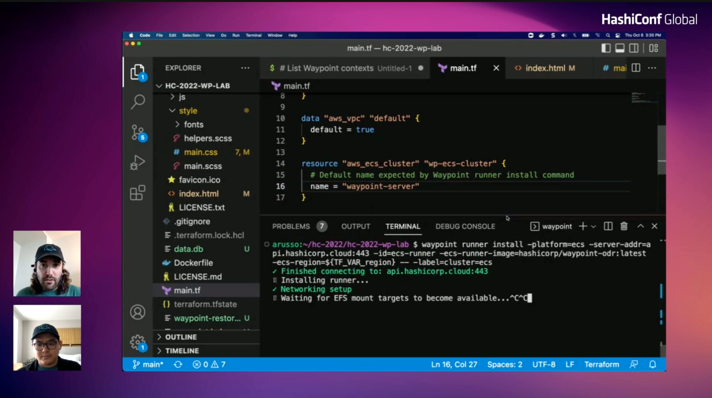Open the Run and Debug view
This screenshot has width=712, height=398.
138,163
